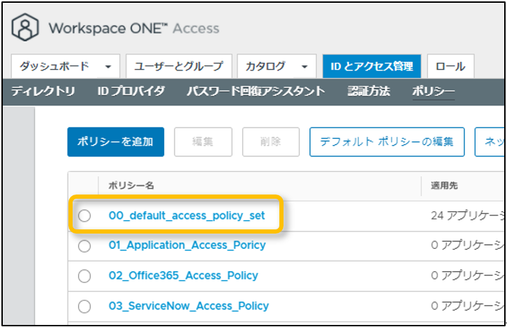This screenshot has width=507, height=327.
Task: Select the ID とアクセス管理 tab
Action: pyautogui.click(x=372, y=66)
